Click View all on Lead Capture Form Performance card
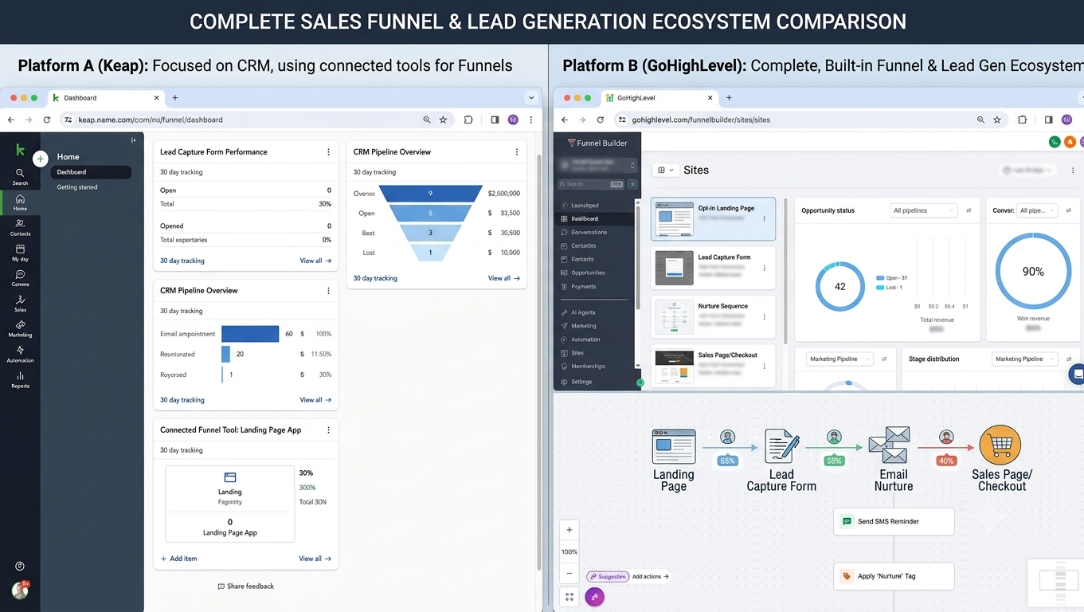1084x612 pixels. (315, 261)
